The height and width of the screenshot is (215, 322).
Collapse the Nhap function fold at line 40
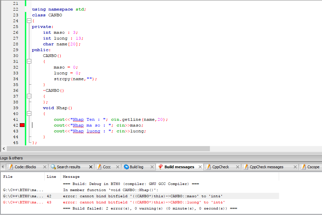(29, 114)
